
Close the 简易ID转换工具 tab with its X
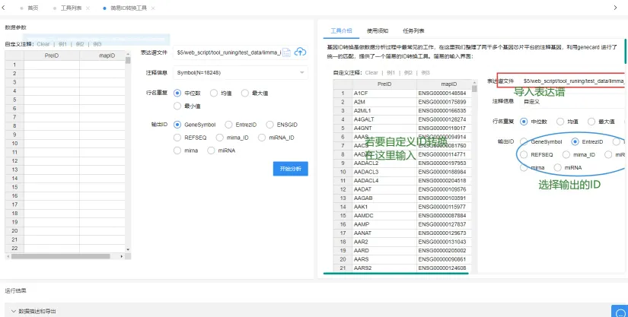click(x=152, y=7)
